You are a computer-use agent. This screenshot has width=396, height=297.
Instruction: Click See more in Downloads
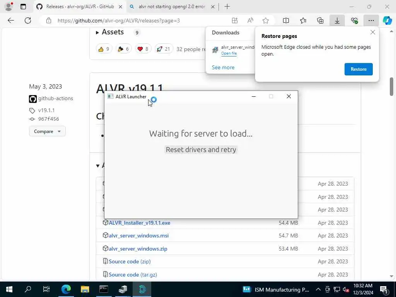click(x=223, y=67)
